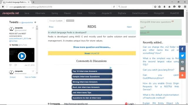This screenshot has width=188, height=105.
Task: Click the gray search button next to Google Custom
Action: point(70,21)
